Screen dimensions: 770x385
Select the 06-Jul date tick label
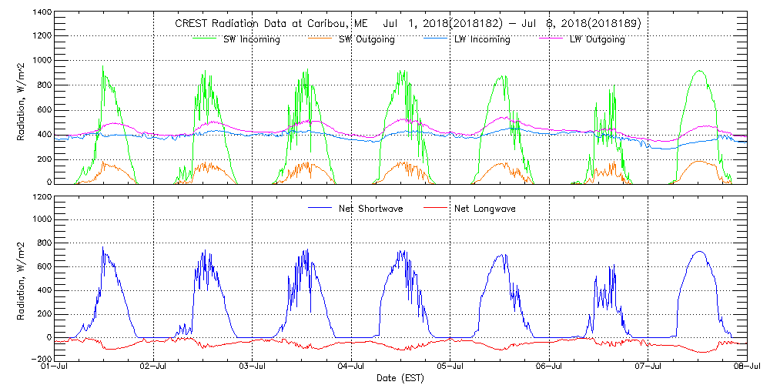(549, 367)
